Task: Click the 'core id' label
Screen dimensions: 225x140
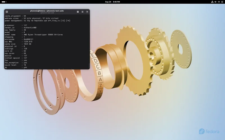Action: (8, 51)
